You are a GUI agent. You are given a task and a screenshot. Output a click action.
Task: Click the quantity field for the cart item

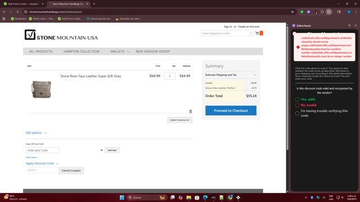tap(170, 76)
